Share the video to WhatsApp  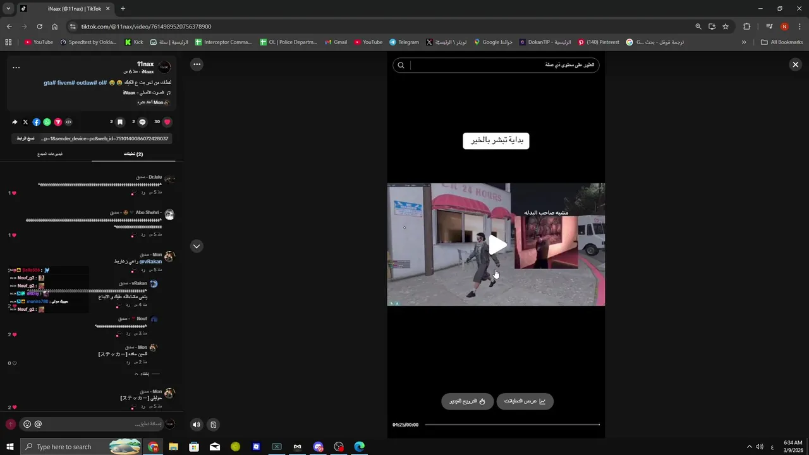coord(47,122)
